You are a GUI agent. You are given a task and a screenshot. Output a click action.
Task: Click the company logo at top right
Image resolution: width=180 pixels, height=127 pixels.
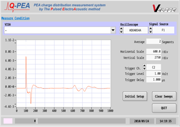[x=164, y=8]
